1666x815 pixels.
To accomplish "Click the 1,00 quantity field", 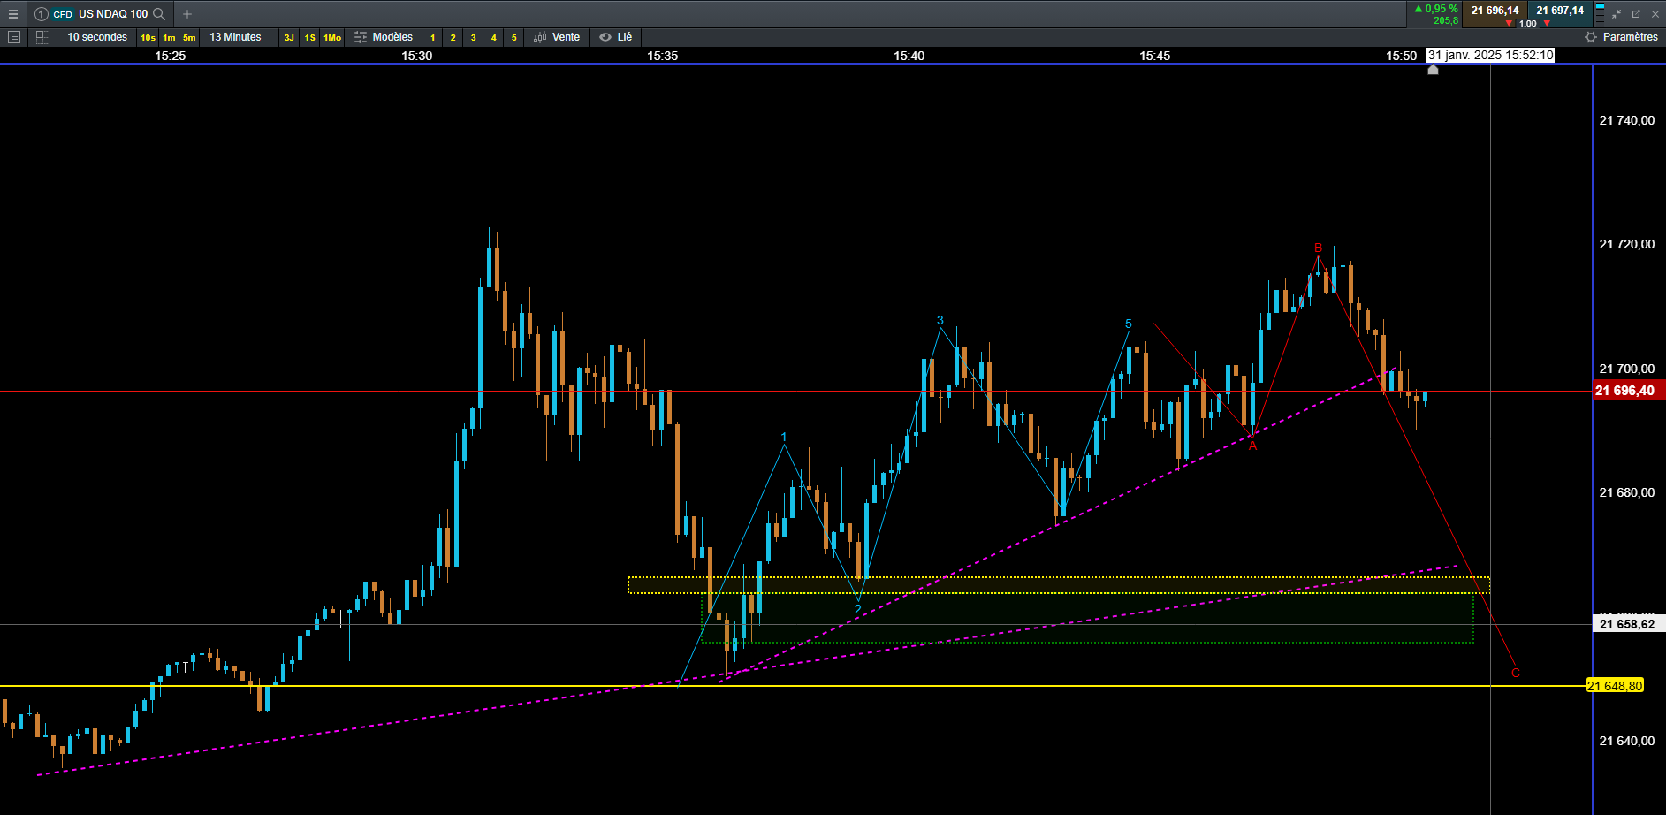I will click(x=1528, y=24).
